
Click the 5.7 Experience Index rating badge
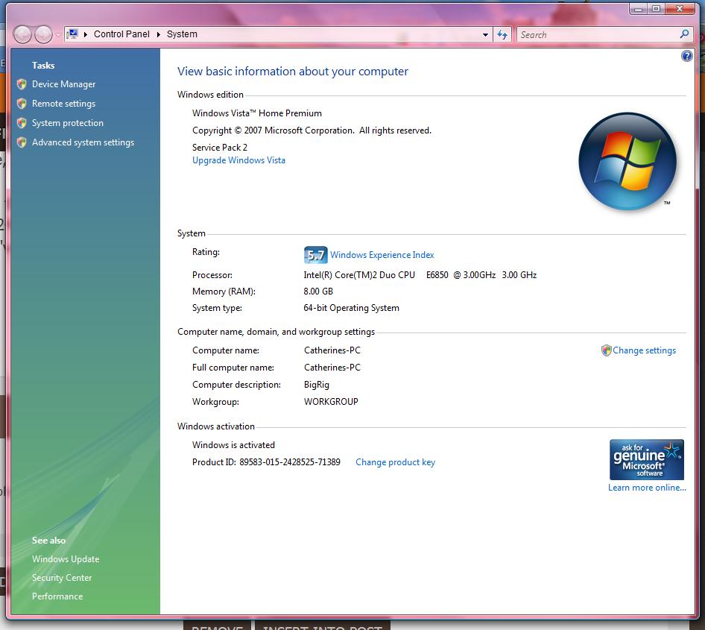[315, 255]
